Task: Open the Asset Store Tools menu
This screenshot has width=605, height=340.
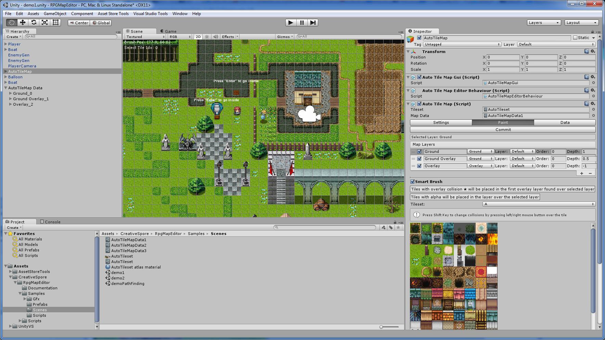Action: [113, 14]
